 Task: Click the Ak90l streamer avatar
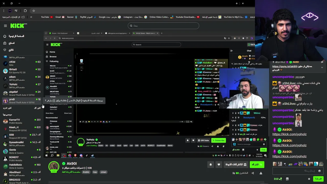click(54, 167)
